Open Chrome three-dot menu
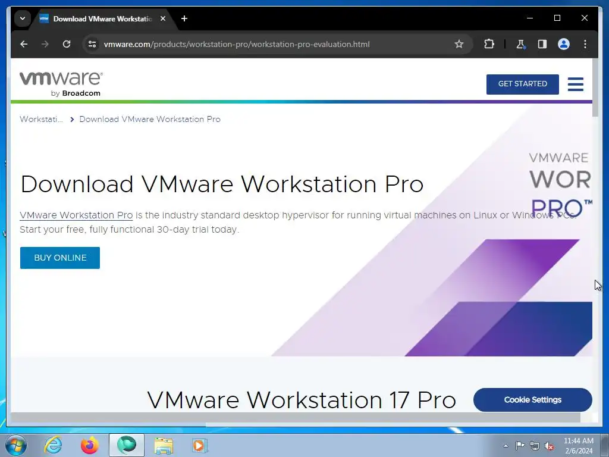 [585, 44]
